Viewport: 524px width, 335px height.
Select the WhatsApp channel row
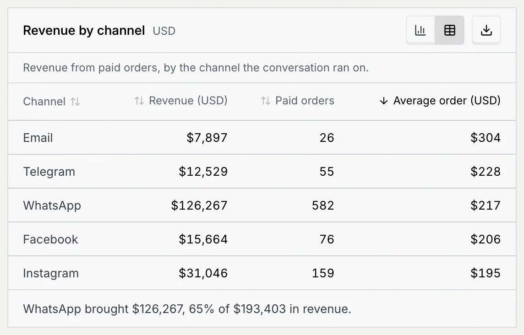[x=262, y=205]
